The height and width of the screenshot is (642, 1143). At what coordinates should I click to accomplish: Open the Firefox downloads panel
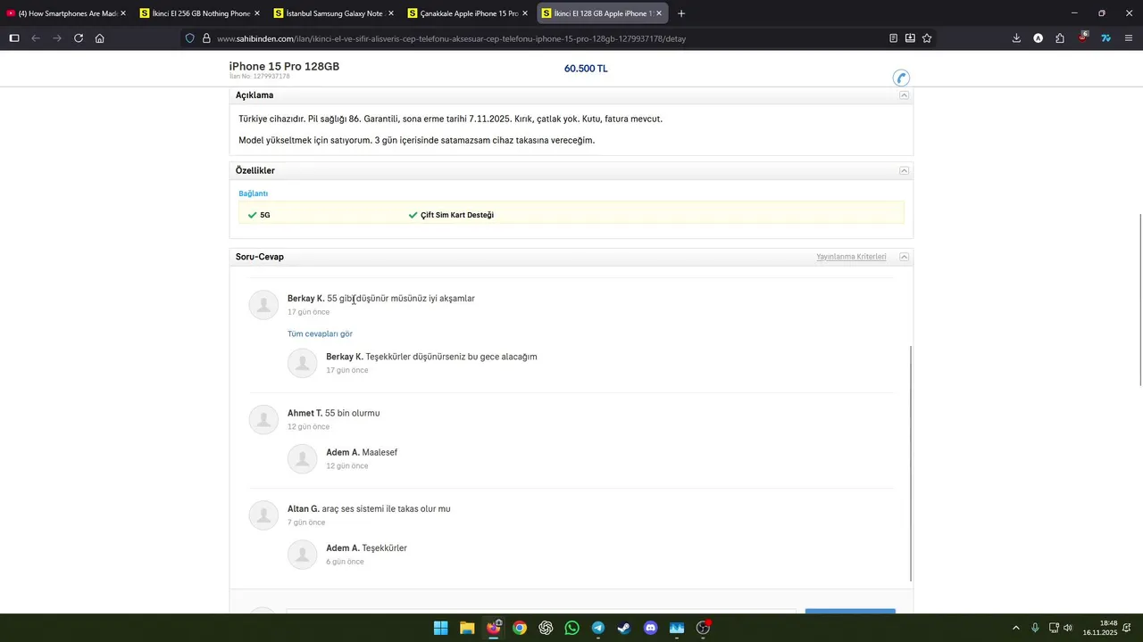[x=1016, y=38]
